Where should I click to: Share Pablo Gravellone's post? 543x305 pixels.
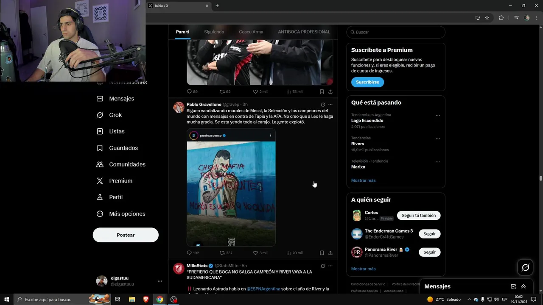[330, 253]
